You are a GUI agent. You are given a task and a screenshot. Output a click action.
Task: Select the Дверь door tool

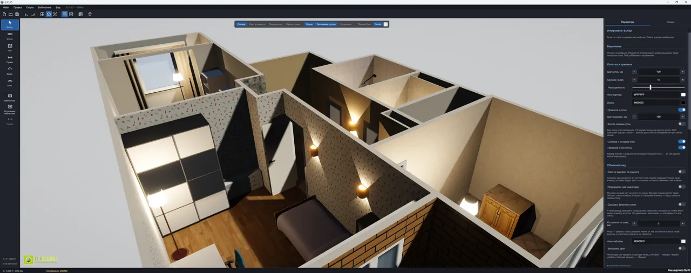click(x=10, y=71)
